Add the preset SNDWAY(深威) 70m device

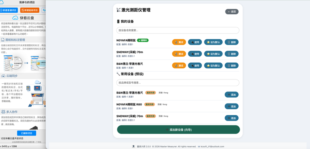[x=231, y=118]
